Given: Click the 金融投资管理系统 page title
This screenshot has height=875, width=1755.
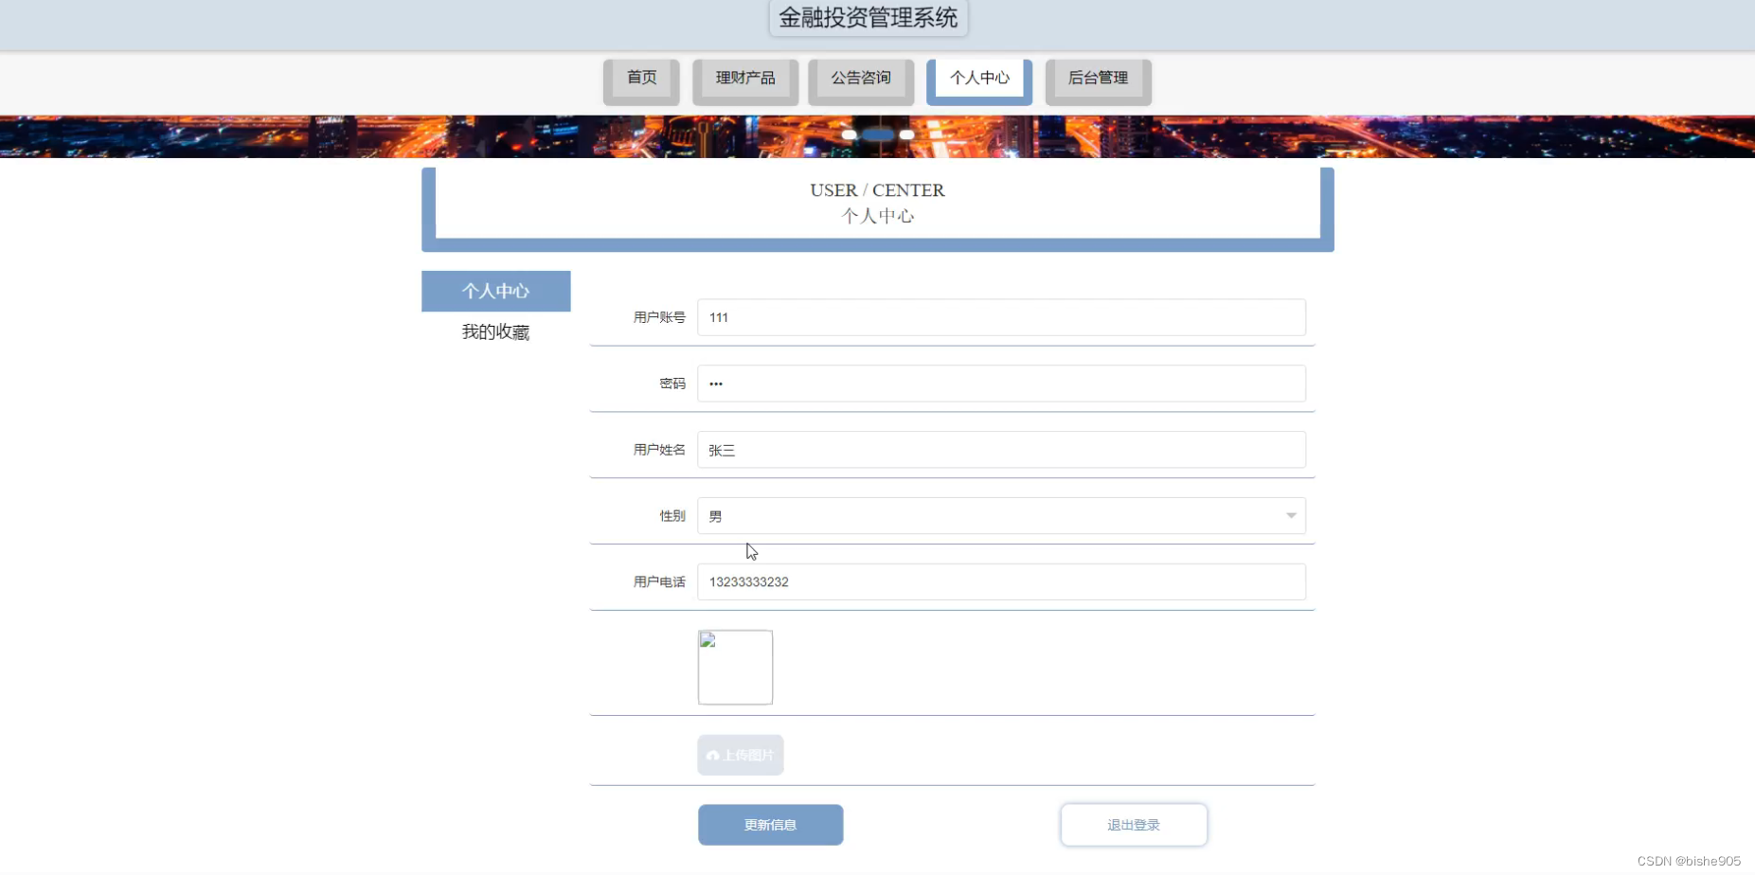Looking at the screenshot, I should 869,17.
